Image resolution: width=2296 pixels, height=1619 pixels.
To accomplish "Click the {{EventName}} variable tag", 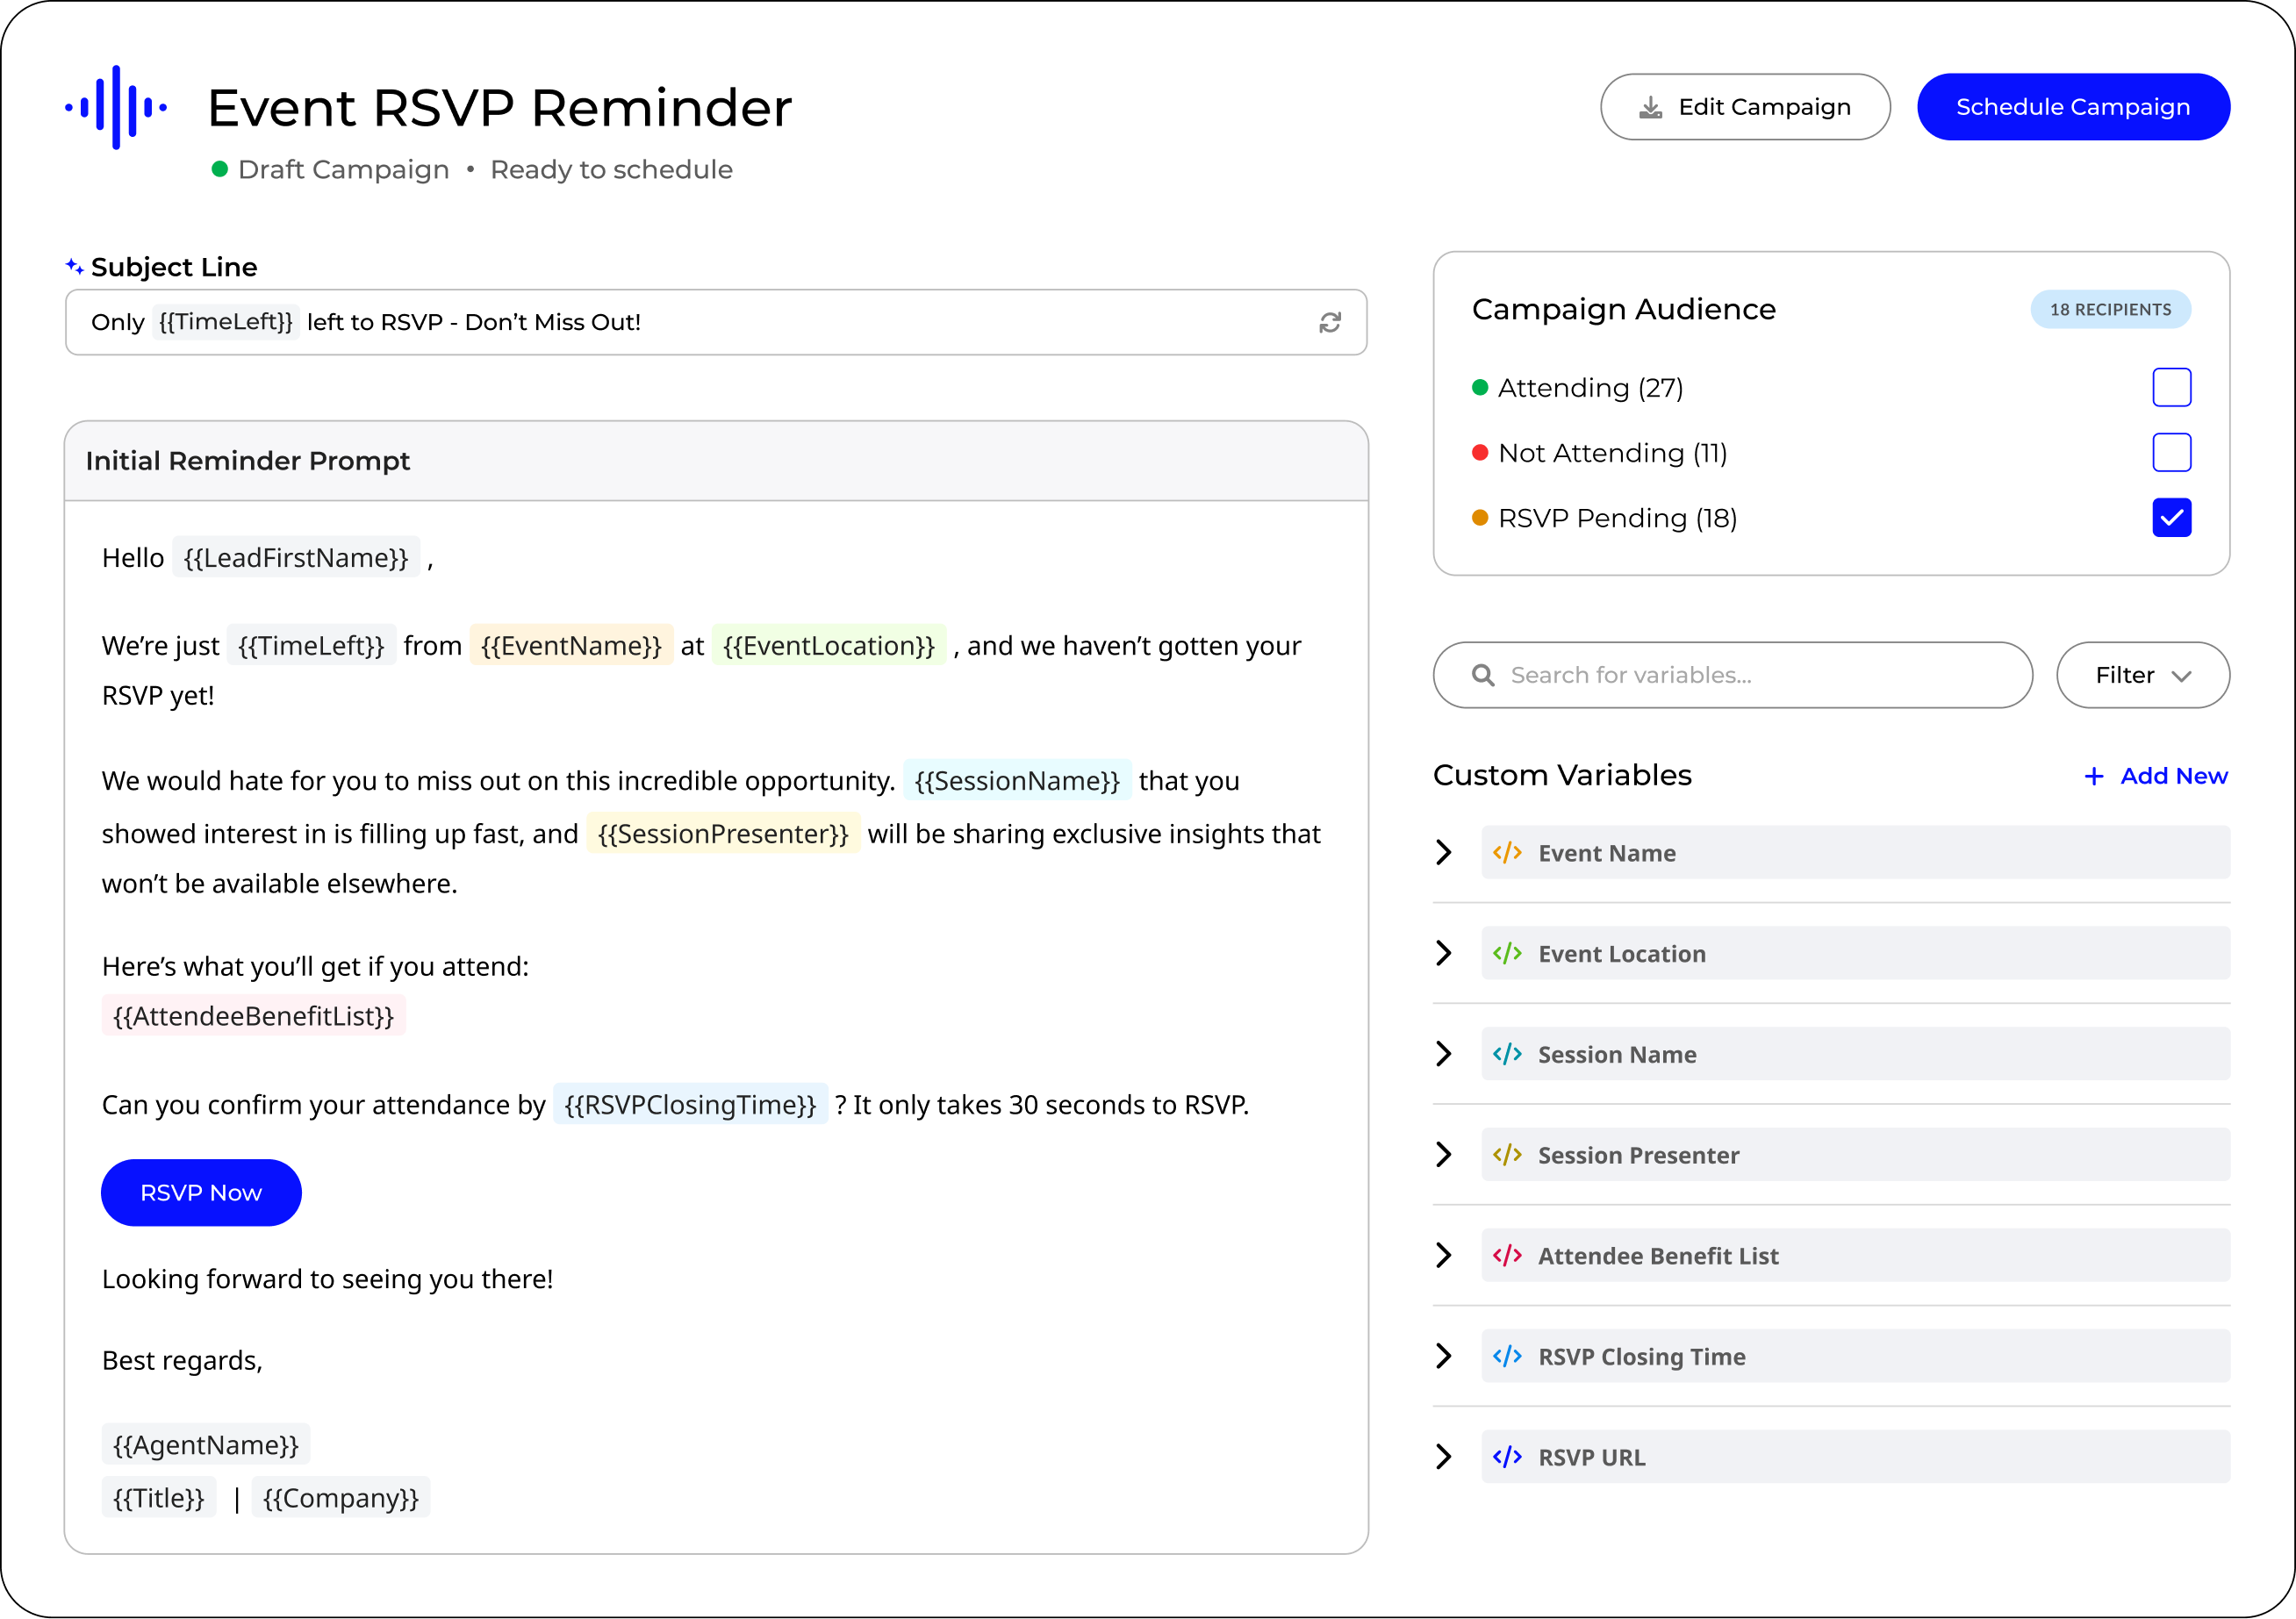I will (571, 646).
